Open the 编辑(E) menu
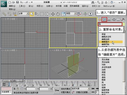The image size is (127, 95). [x=12, y=6]
